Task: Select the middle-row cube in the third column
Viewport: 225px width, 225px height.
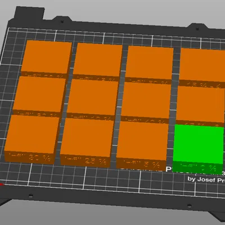Action: (146, 103)
